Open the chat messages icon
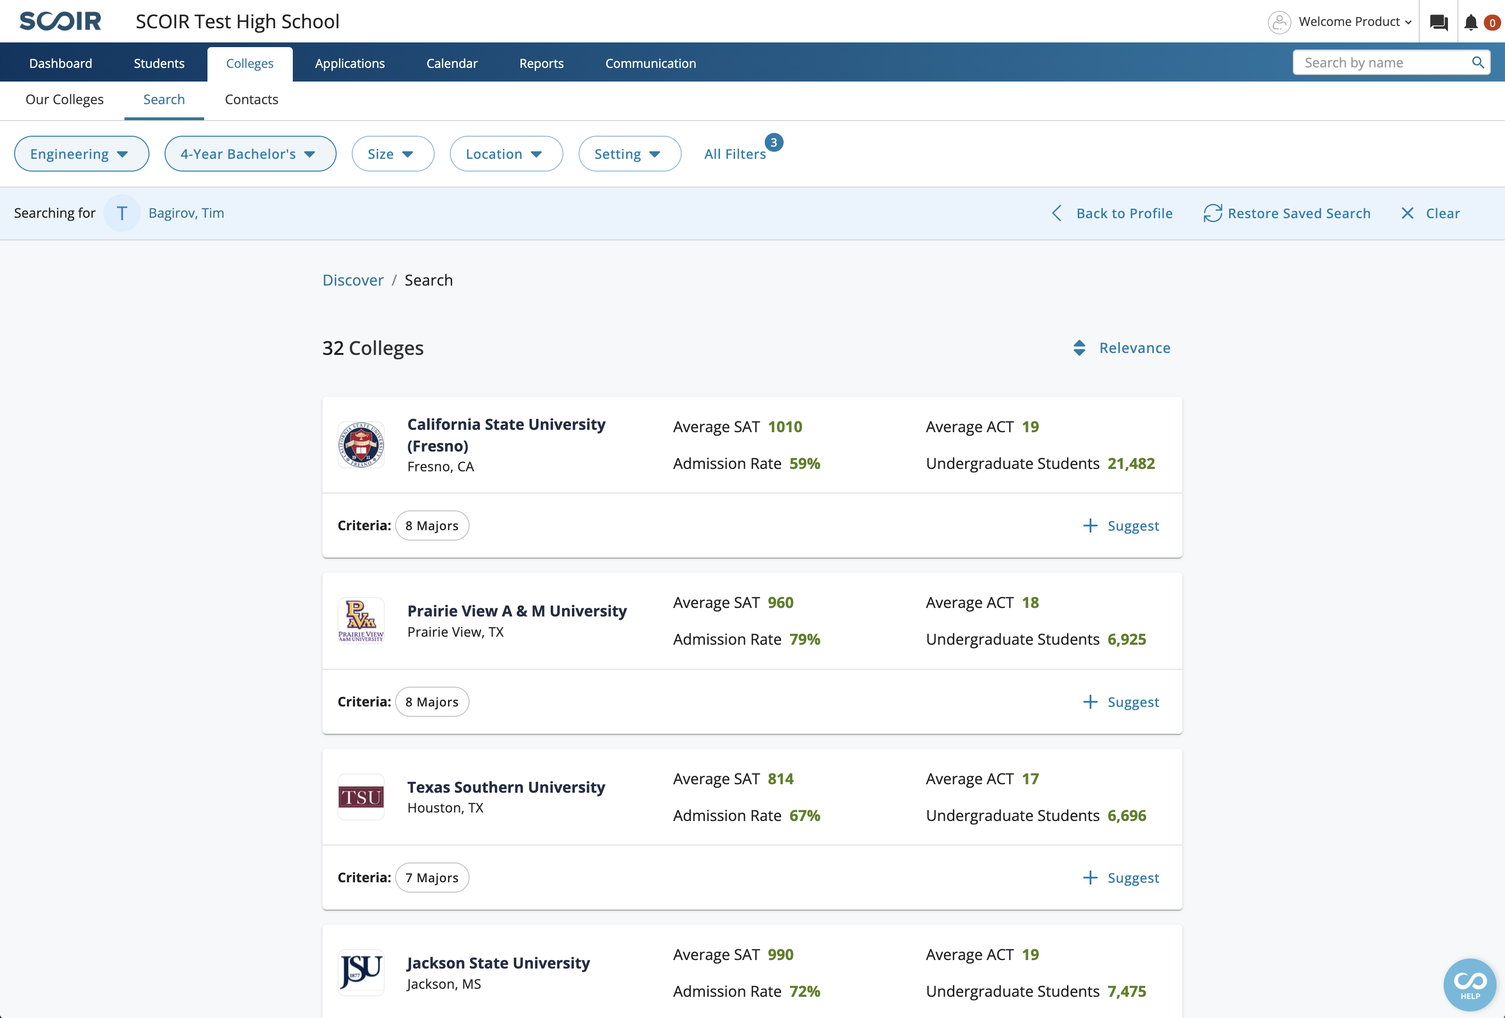Screen dimensions: 1505x1018 [x=1439, y=22]
